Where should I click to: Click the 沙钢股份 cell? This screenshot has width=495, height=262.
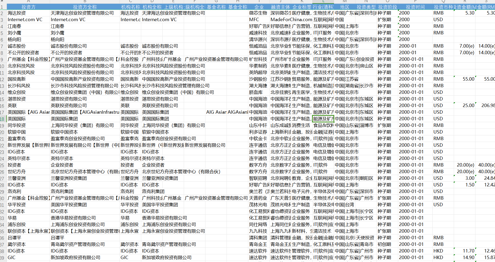[259, 79]
